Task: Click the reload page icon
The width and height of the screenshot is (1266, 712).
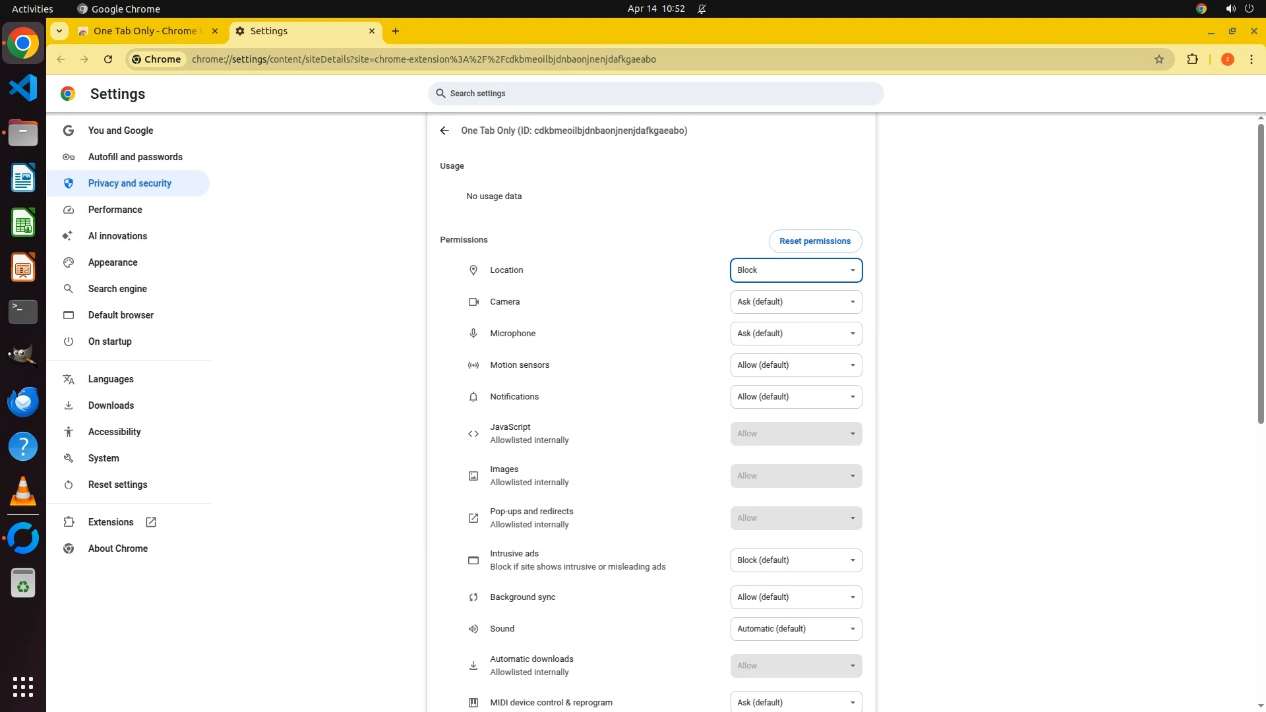Action: click(108, 59)
